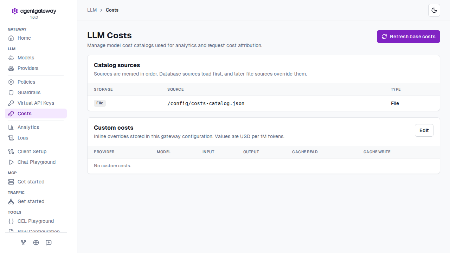Image resolution: width=450 pixels, height=253 pixels.
Task: Click the Analytics bar chart icon
Action: click(x=11, y=127)
